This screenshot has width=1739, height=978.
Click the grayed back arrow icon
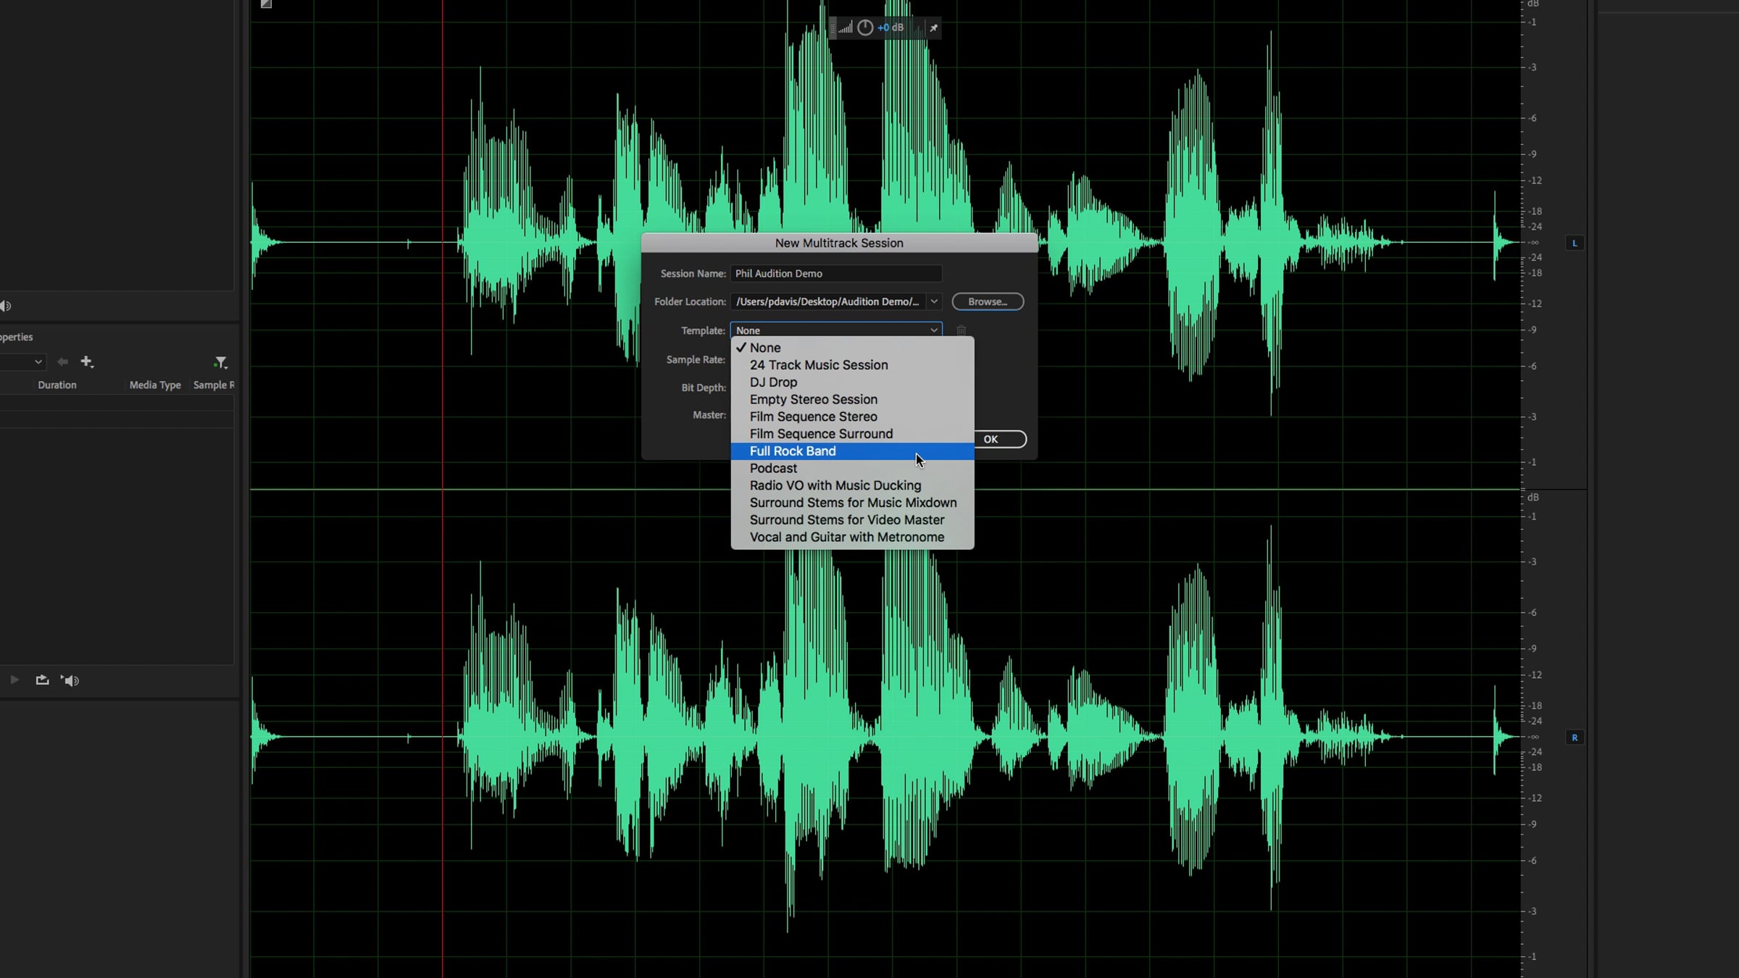[x=62, y=361]
